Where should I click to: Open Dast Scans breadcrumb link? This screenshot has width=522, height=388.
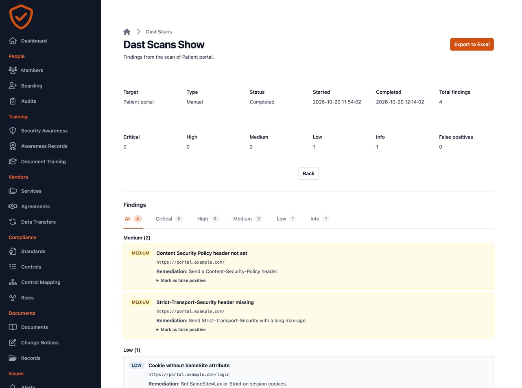coord(159,32)
